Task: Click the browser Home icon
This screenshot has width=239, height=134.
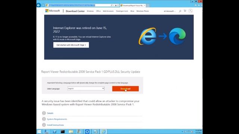Action: (x=196, y=5)
